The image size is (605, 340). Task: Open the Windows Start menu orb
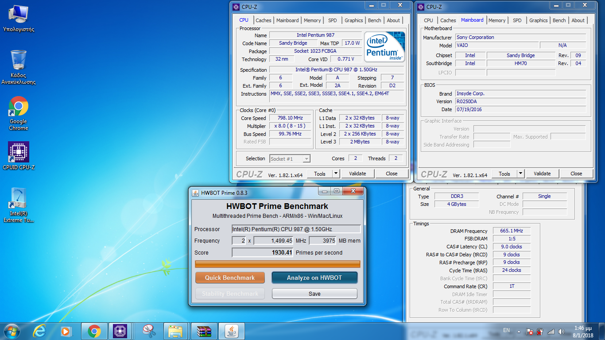(x=12, y=331)
